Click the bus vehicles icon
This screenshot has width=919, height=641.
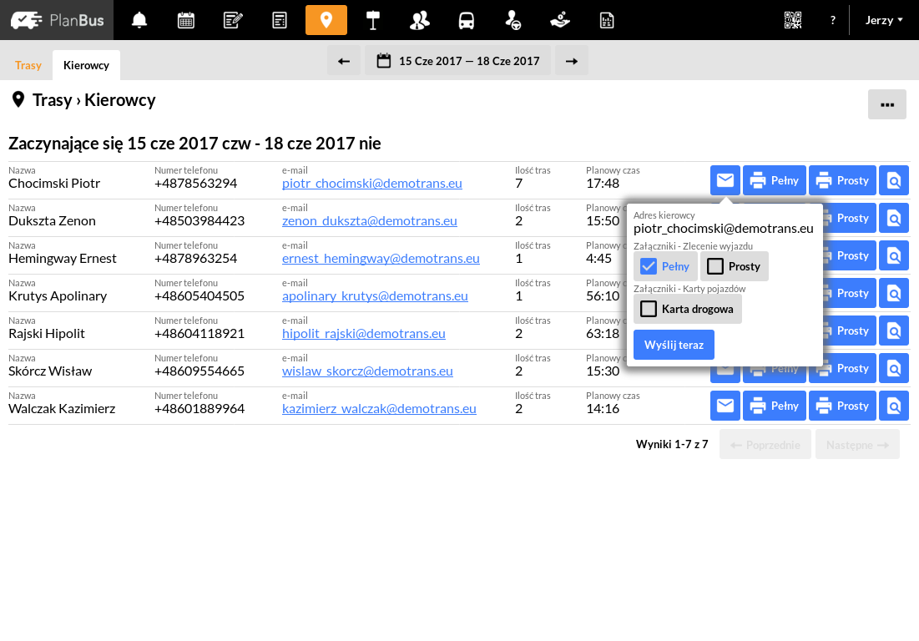(466, 20)
